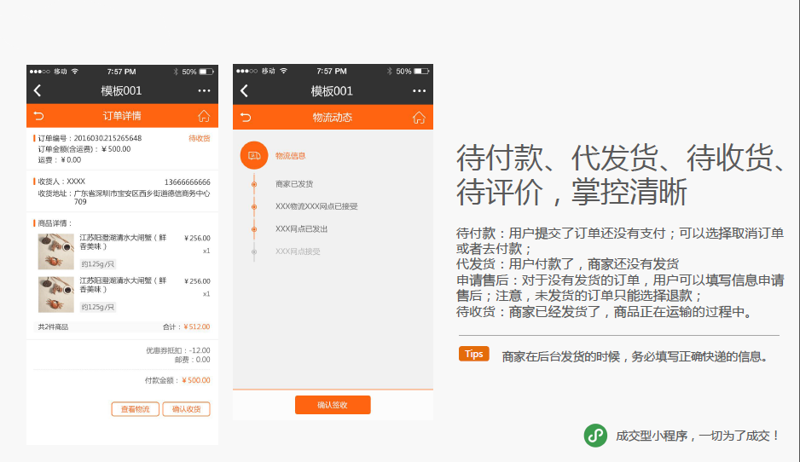Click the orange truck 物流信息 icon
The height and width of the screenshot is (462, 800).
(253, 155)
